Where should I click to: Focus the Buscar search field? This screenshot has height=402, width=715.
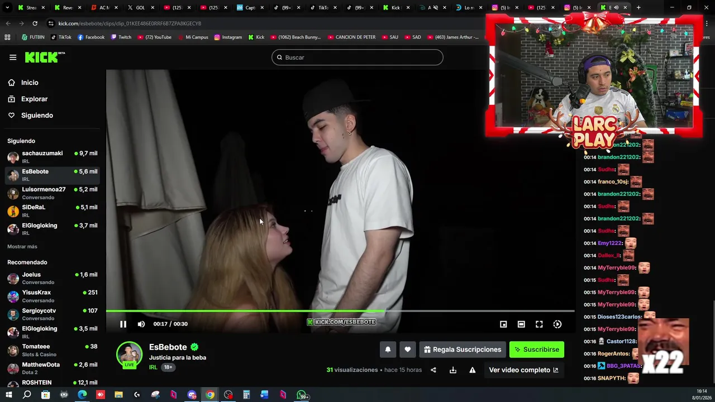[357, 58]
